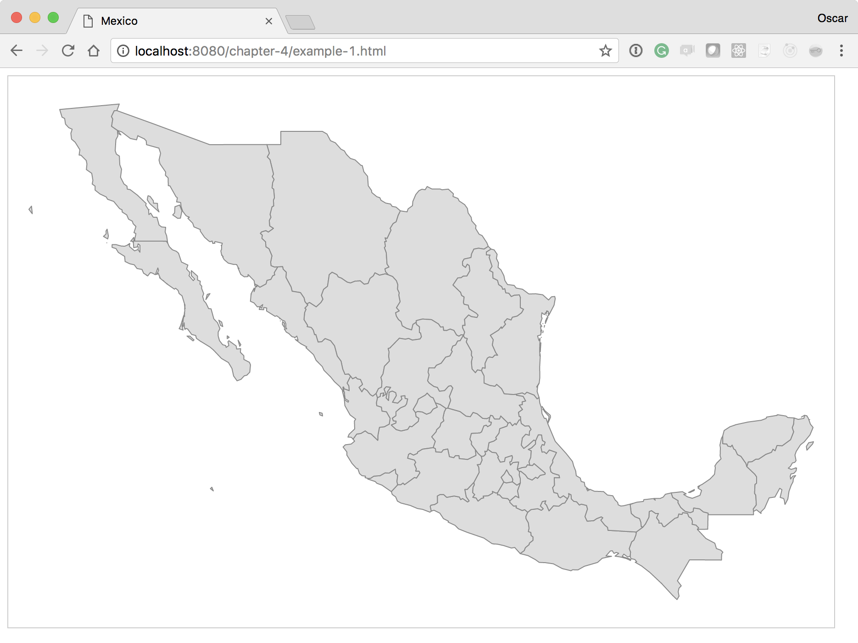858x643 pixels.
Task: Open the green Grammarly extension
Action: [x=662, y=51]
